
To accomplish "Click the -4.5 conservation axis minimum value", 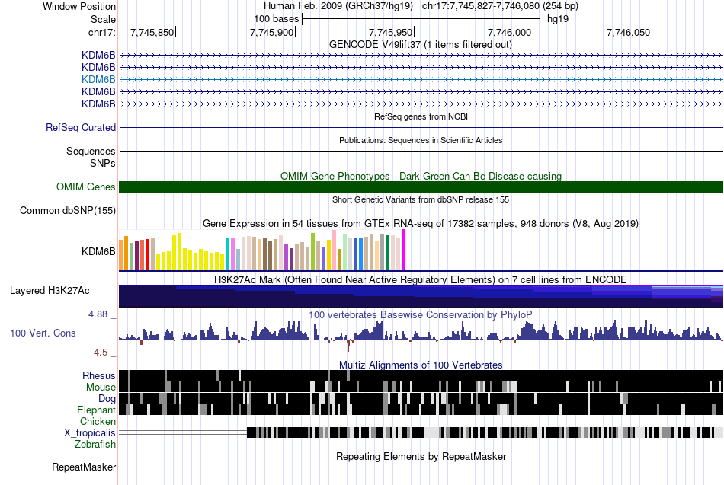I will (99, 353).
